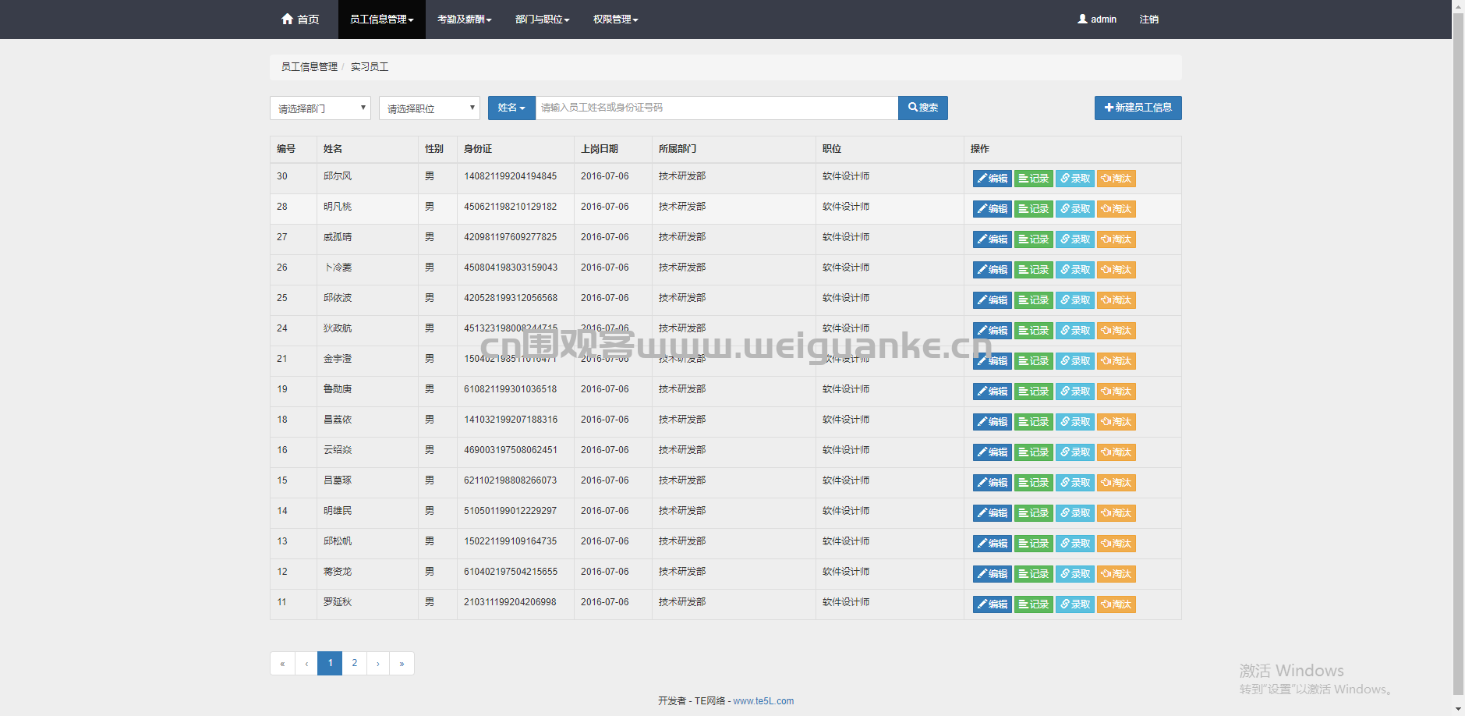Edit employee 蒋资龙 row

pyautogui.click(x=993, y=574)
